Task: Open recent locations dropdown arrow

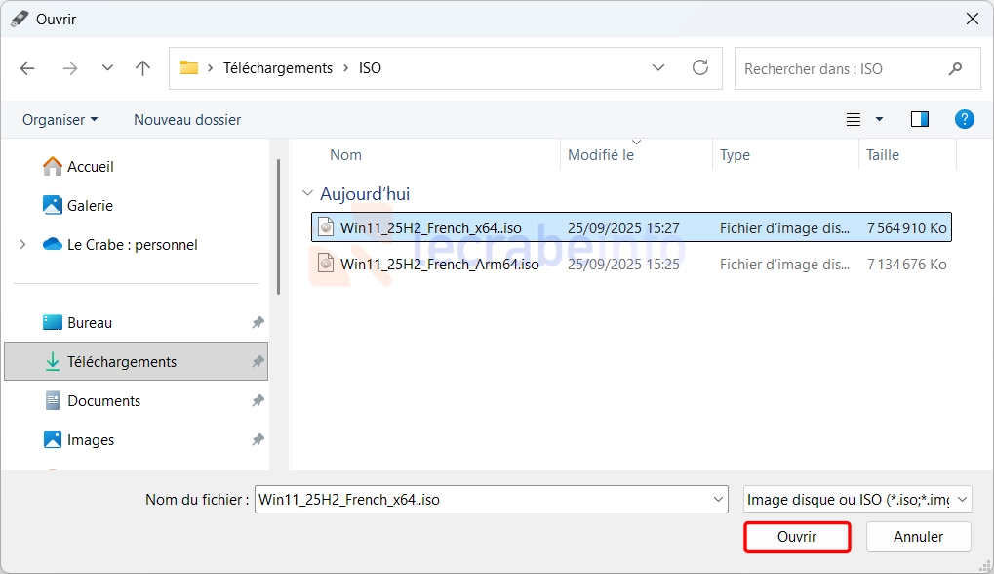Action: pyautogui.click(x=107, y=68)
